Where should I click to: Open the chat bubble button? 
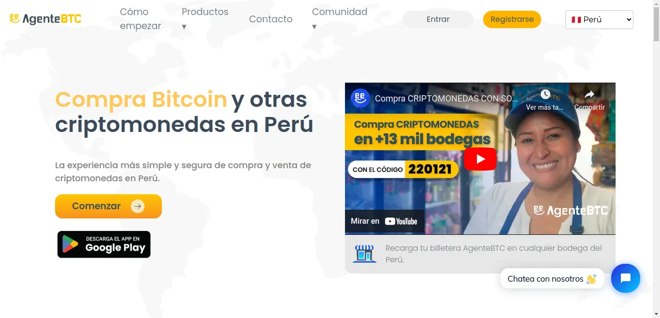coord(625,278)
